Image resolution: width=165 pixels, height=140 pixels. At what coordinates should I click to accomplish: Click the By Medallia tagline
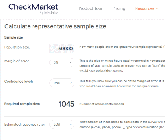click(49, 12)
